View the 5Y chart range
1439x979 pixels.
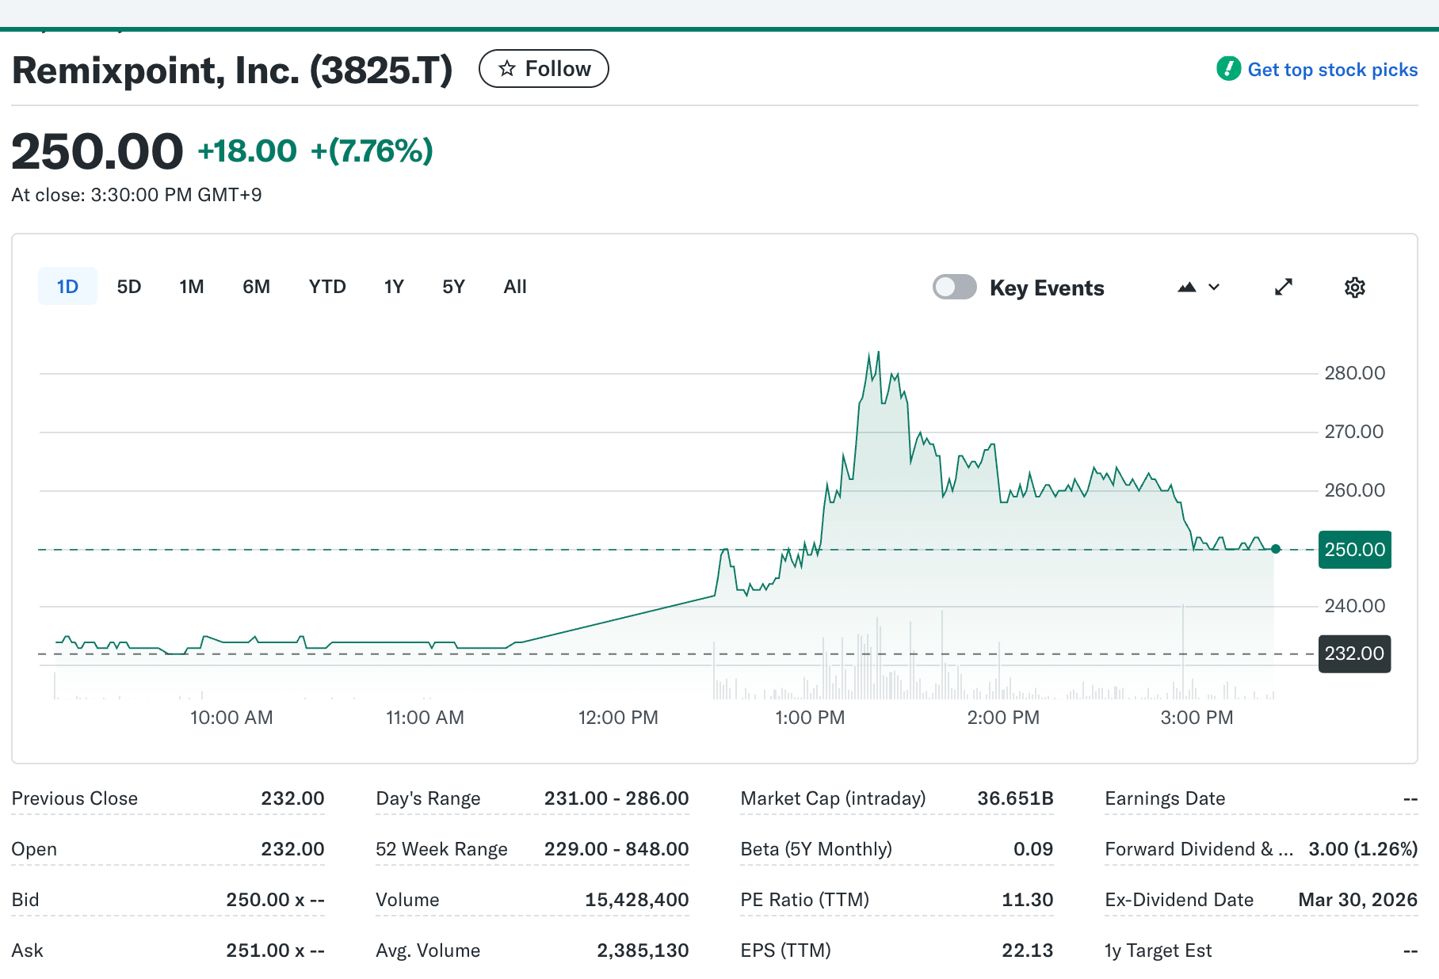click(453, 287)
